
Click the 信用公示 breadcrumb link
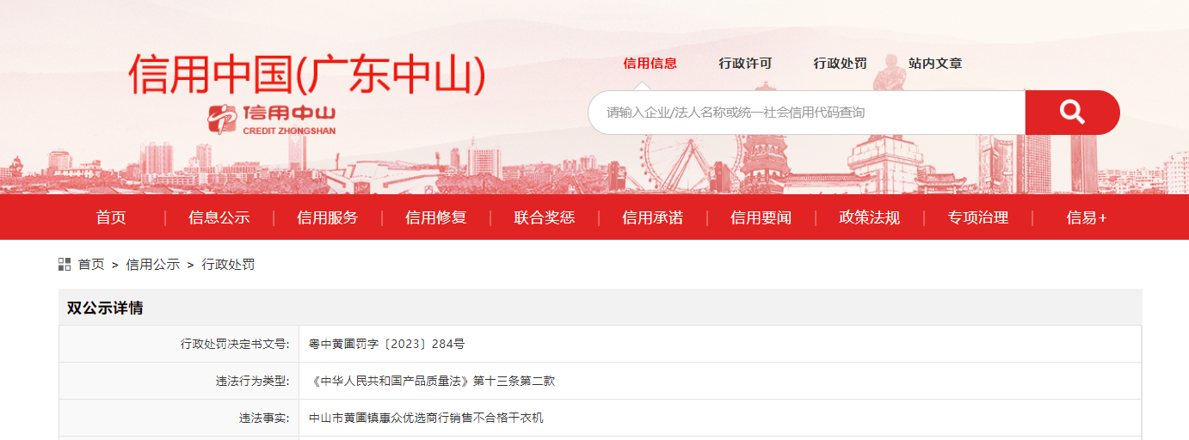153,265
